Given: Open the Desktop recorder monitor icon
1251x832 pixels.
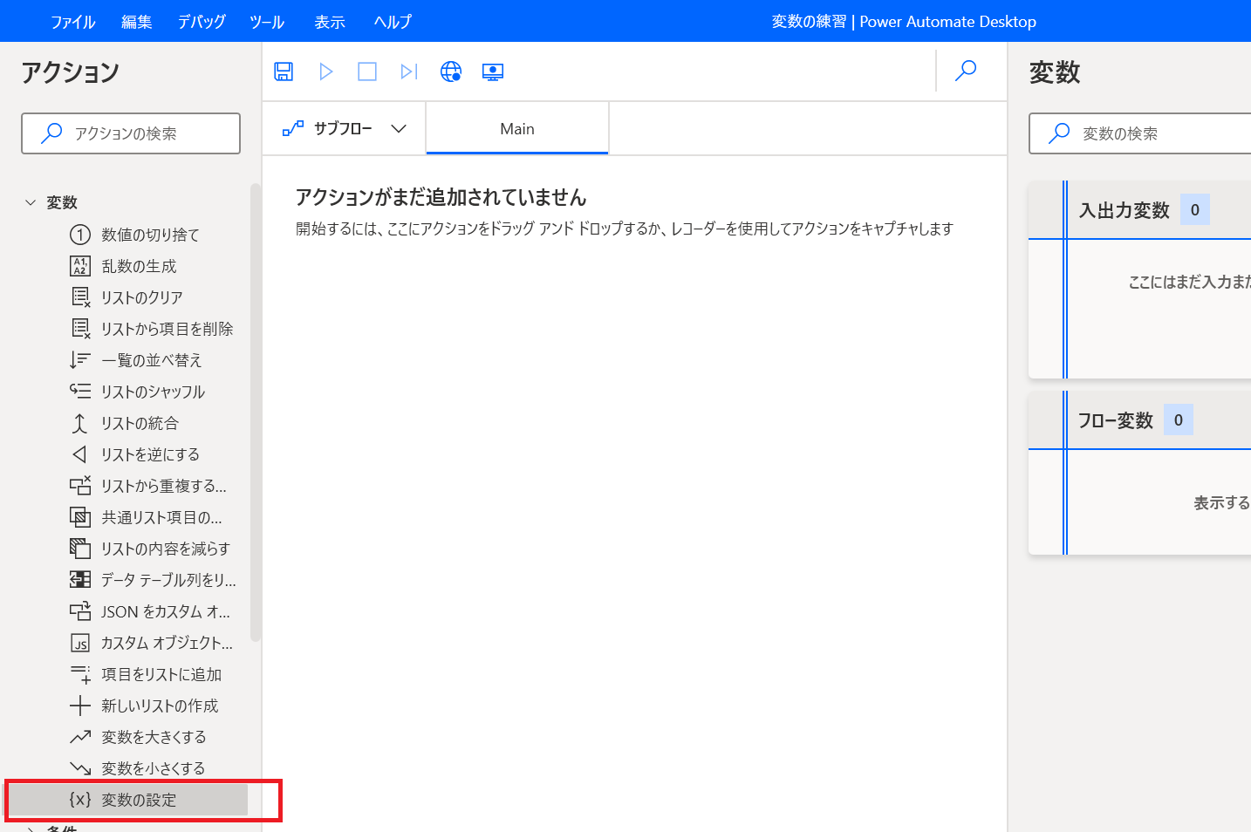Looking at the screenshot, I should [493, 72].
